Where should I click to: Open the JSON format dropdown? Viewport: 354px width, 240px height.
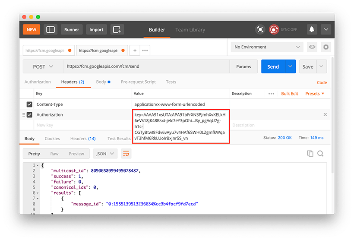point(105,154)
